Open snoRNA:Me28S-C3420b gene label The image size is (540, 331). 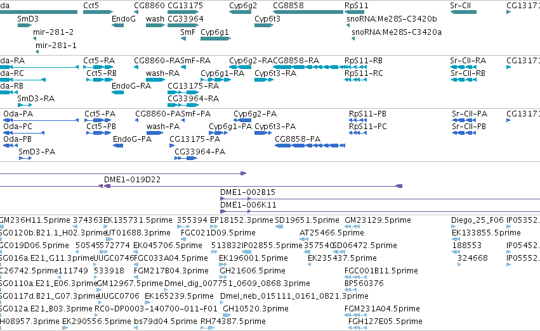[392, 18]
